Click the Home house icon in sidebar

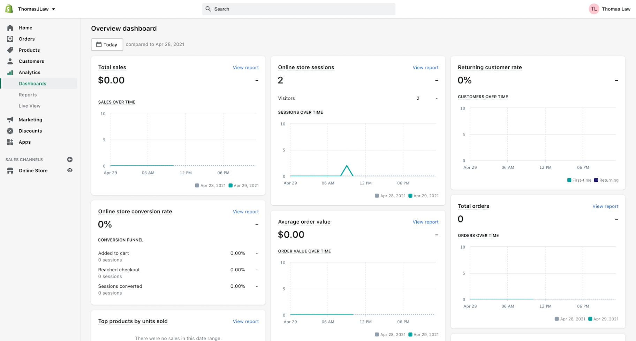[x=10, y=28]
